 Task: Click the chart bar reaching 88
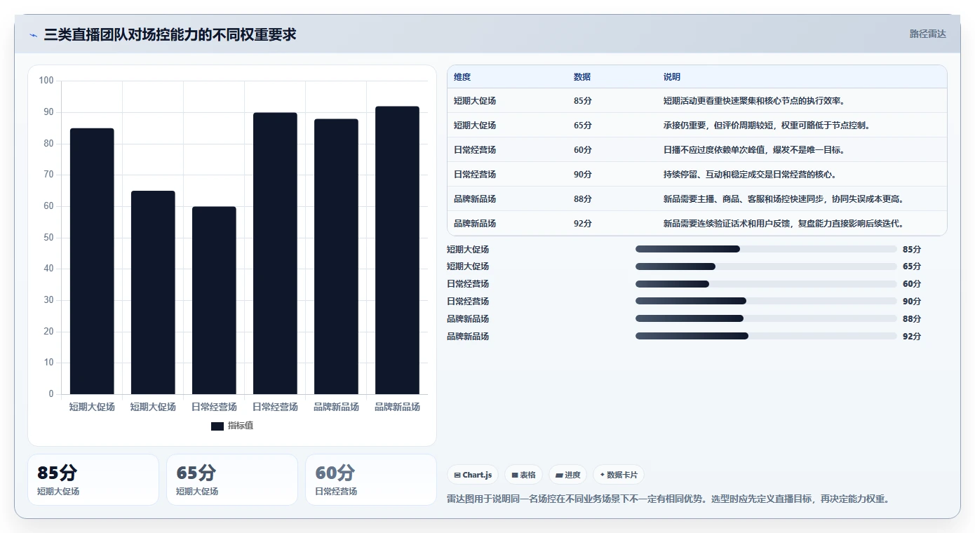[336, 257]
